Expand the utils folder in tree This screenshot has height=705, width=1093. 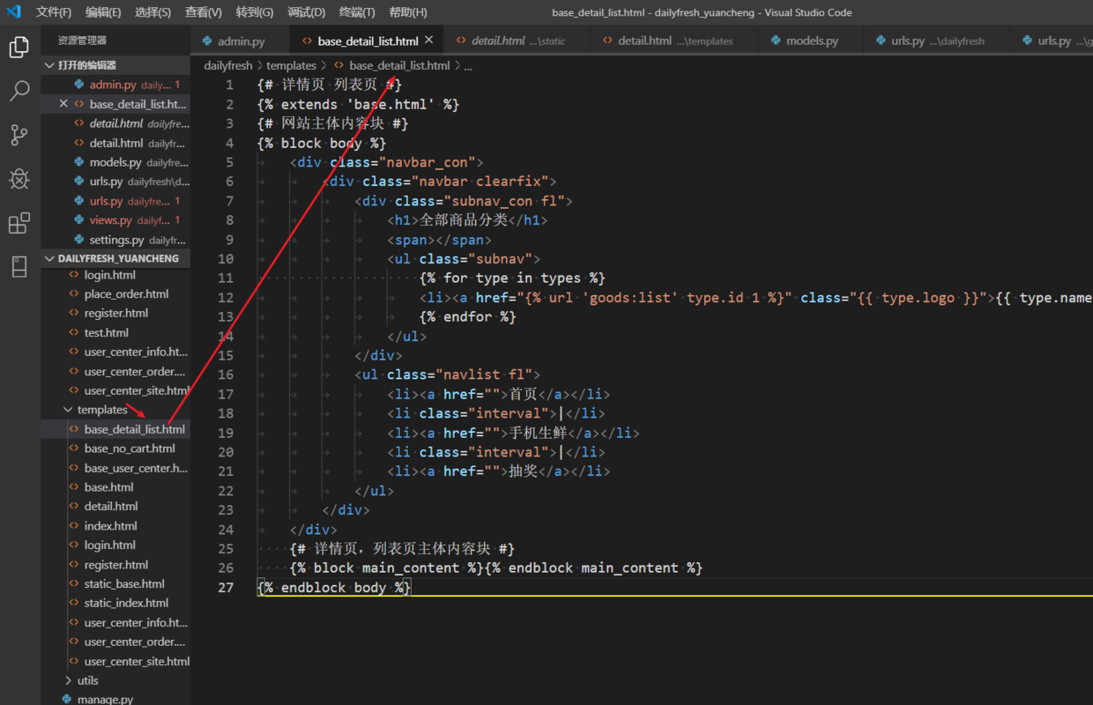[88, 680]
